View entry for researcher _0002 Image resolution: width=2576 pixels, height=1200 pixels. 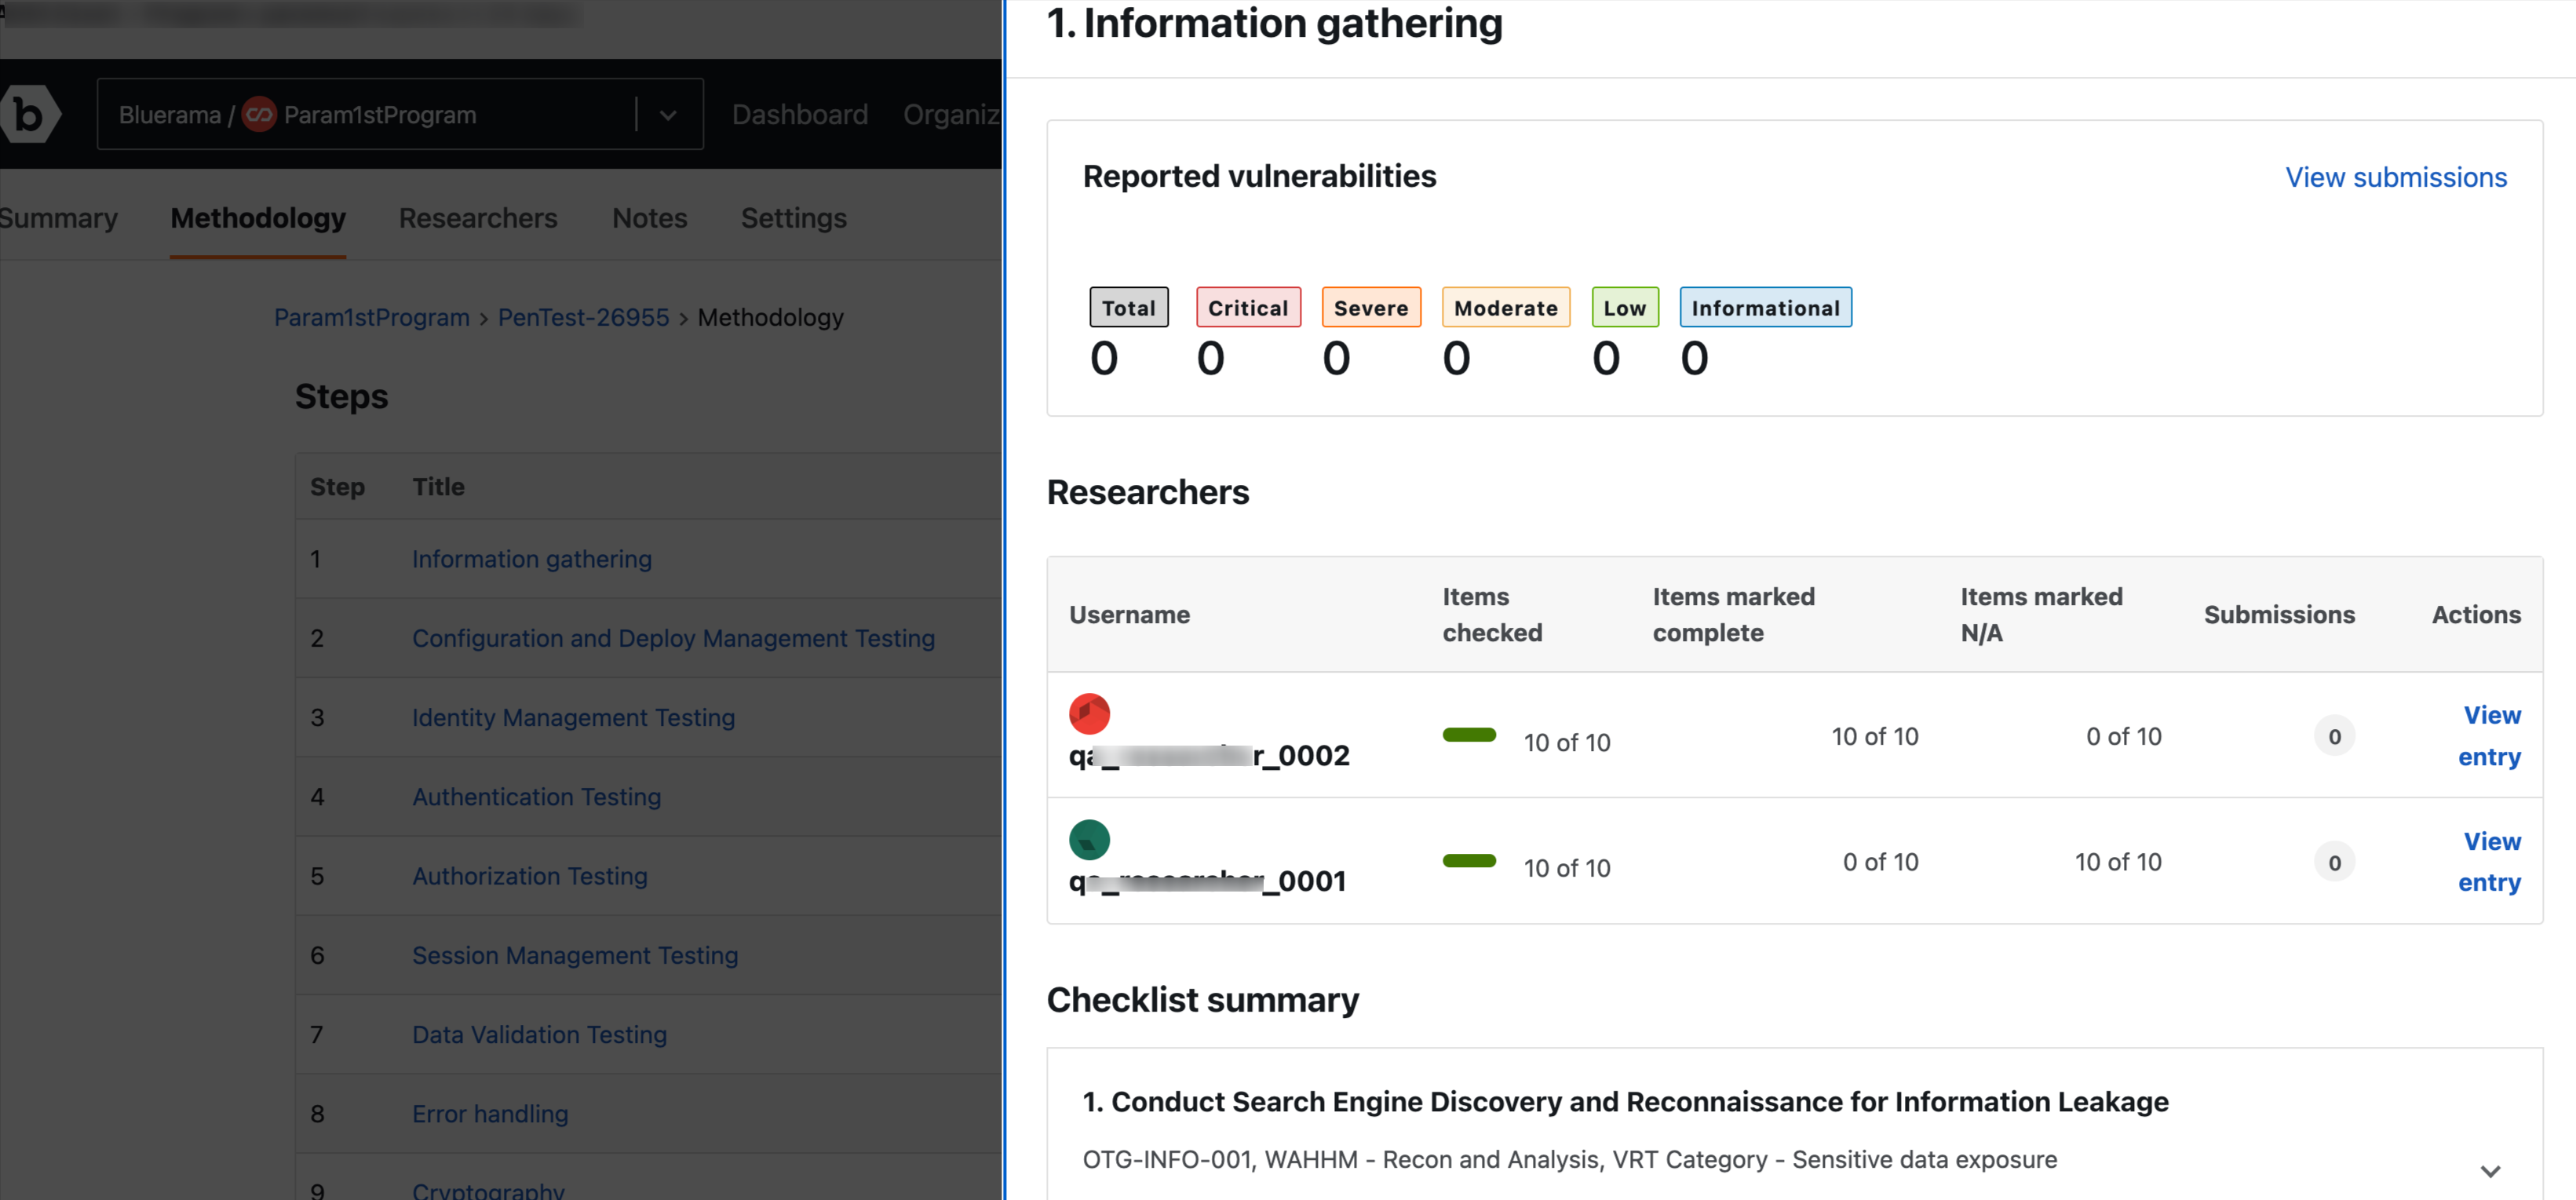point(2489,736)
